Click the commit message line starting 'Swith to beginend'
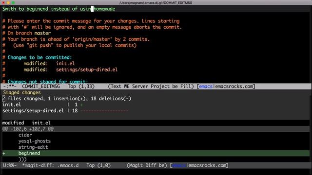Screen dimensions: 312x175 tap(58, 9)
